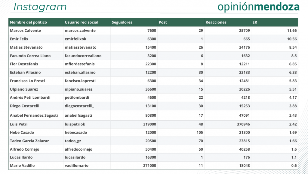This screenshot has height=174, width=308.
Task: Select the ER value 11.66
Action: coord(292,31)
